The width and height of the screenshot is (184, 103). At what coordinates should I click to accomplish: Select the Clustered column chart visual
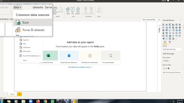tap(173, 25)
